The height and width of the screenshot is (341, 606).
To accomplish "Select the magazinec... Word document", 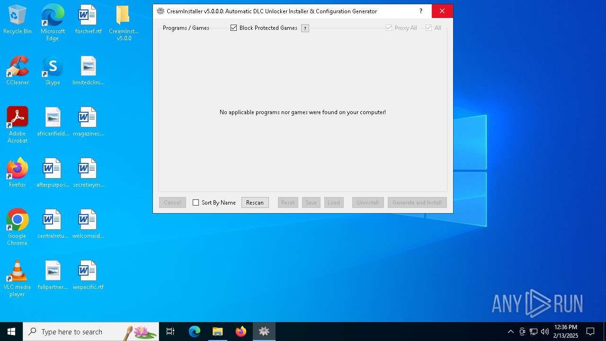I will coord(88,122).
